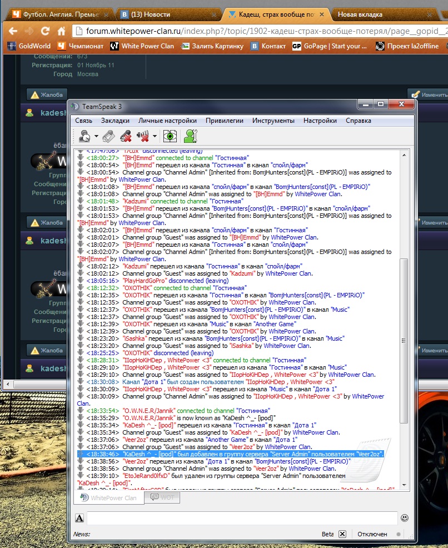Viewport: 448px width, 548px height.
Task: Click the browser back arrow
Action: tap(13, 31)
